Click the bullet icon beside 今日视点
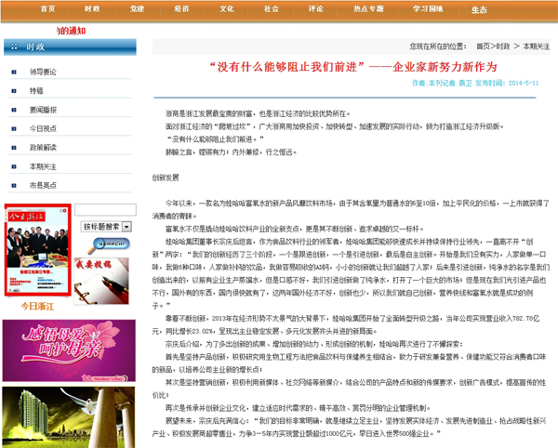Screen dimensions: 558x448 pyautogui.click(x=14, y=128)
